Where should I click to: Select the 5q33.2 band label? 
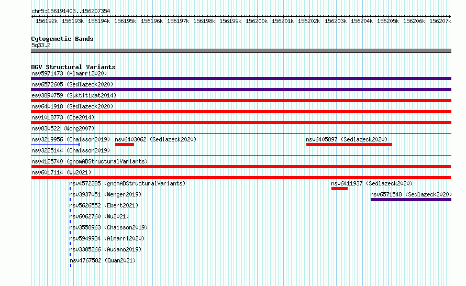41,45
